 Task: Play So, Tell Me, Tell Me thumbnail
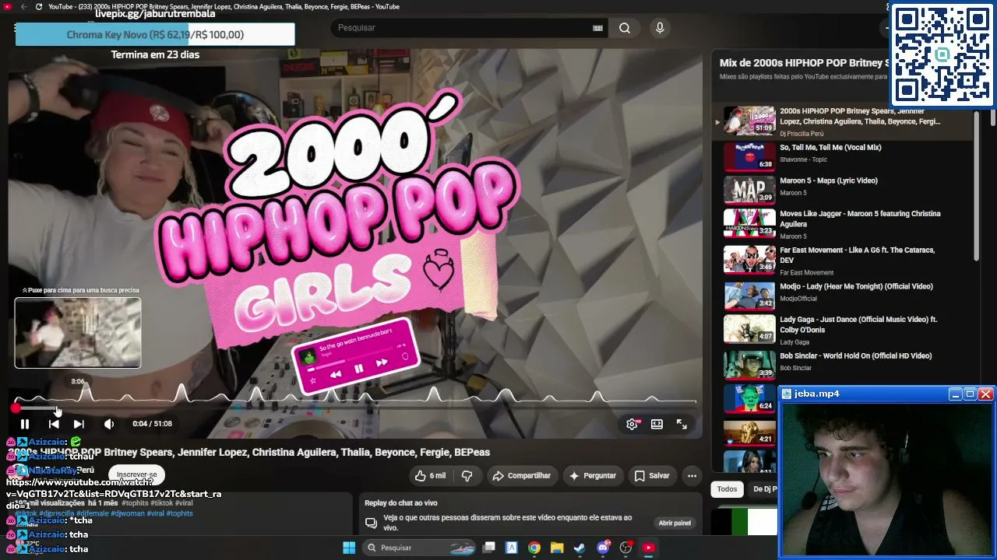[749, 156]
